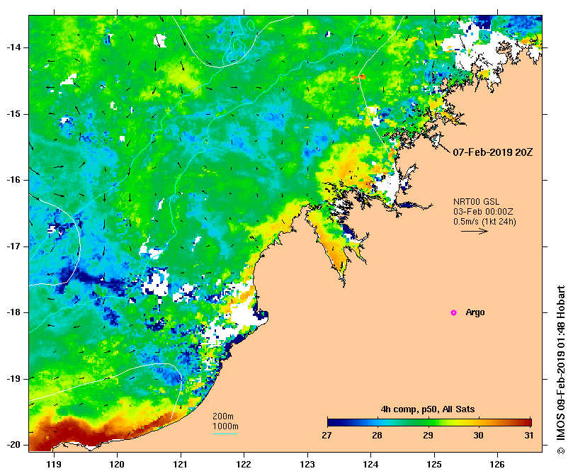Click the longitude label '125'
Screen dimensions: 573x476
[434, 465]
